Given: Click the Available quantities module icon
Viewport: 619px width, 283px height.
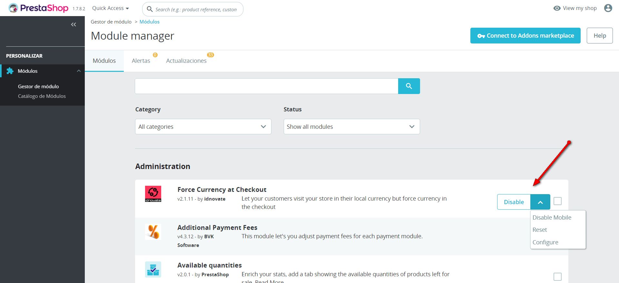Looking at the screenshot, I should pyautogui.click(x=153, y=269).
